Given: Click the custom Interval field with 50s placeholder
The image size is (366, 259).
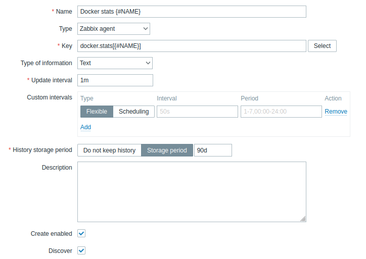Looking at the screenshot, I should [x=197, y=112].
